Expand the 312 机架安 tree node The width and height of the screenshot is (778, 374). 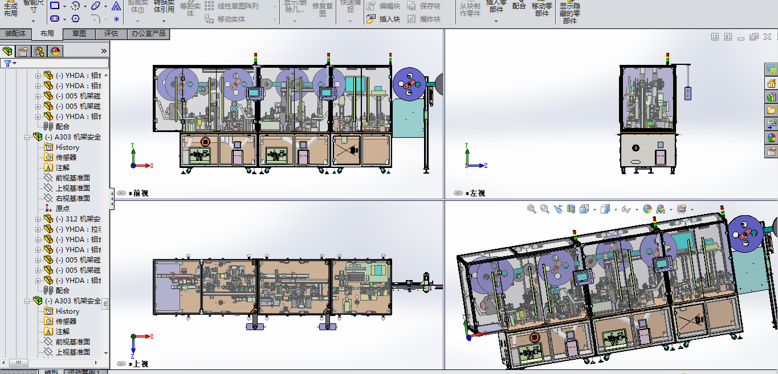coord(38,219)
